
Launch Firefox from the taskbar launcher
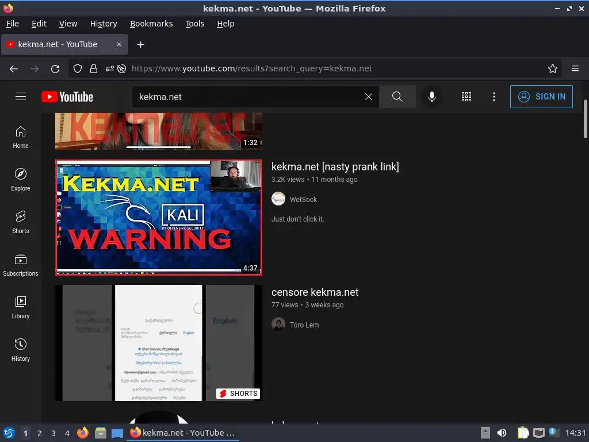tap(83, 433)
